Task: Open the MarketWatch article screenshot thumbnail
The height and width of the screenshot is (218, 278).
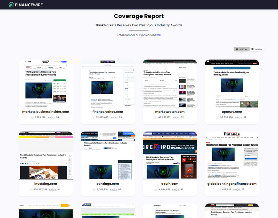Action: pos(170,84)
